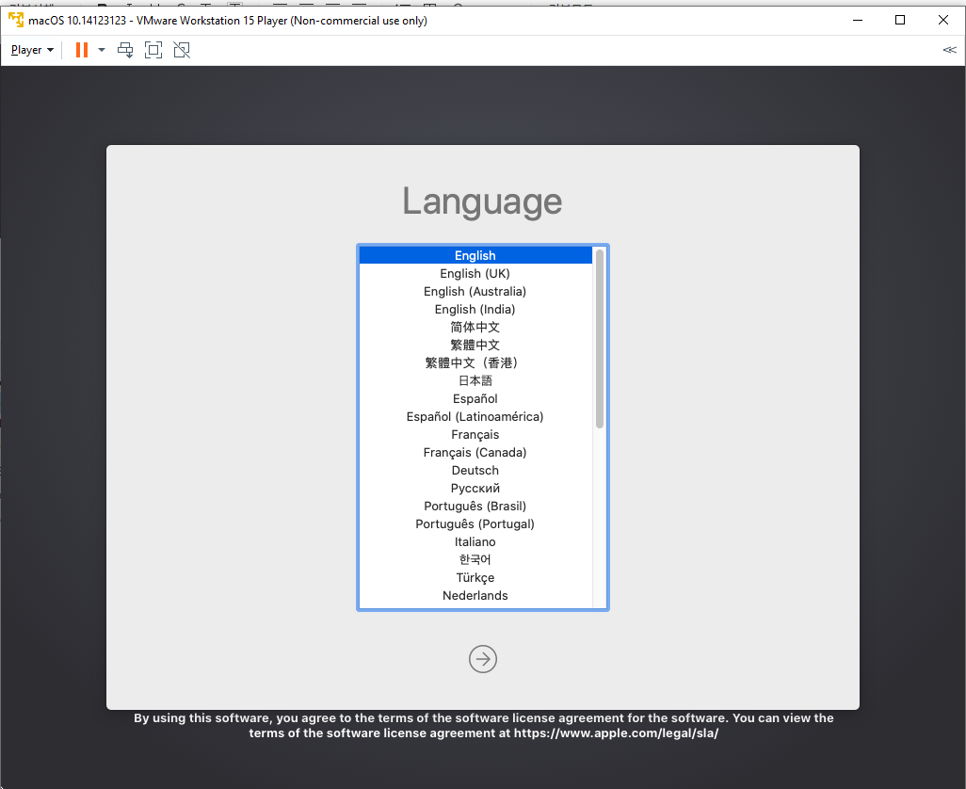
Task: Select 简体中文 language
Action: [475, 327]
